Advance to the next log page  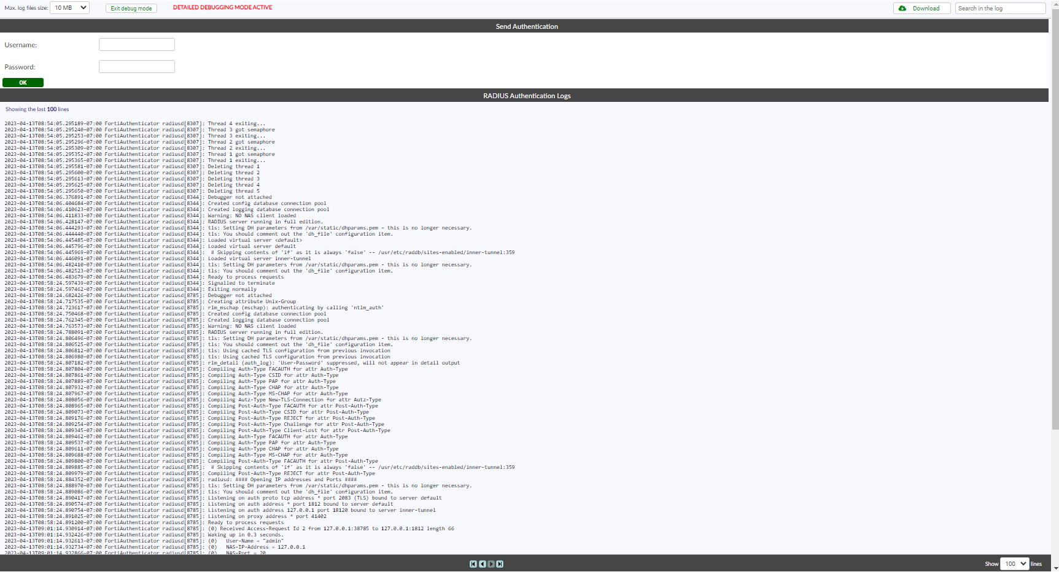coord(491,563)
